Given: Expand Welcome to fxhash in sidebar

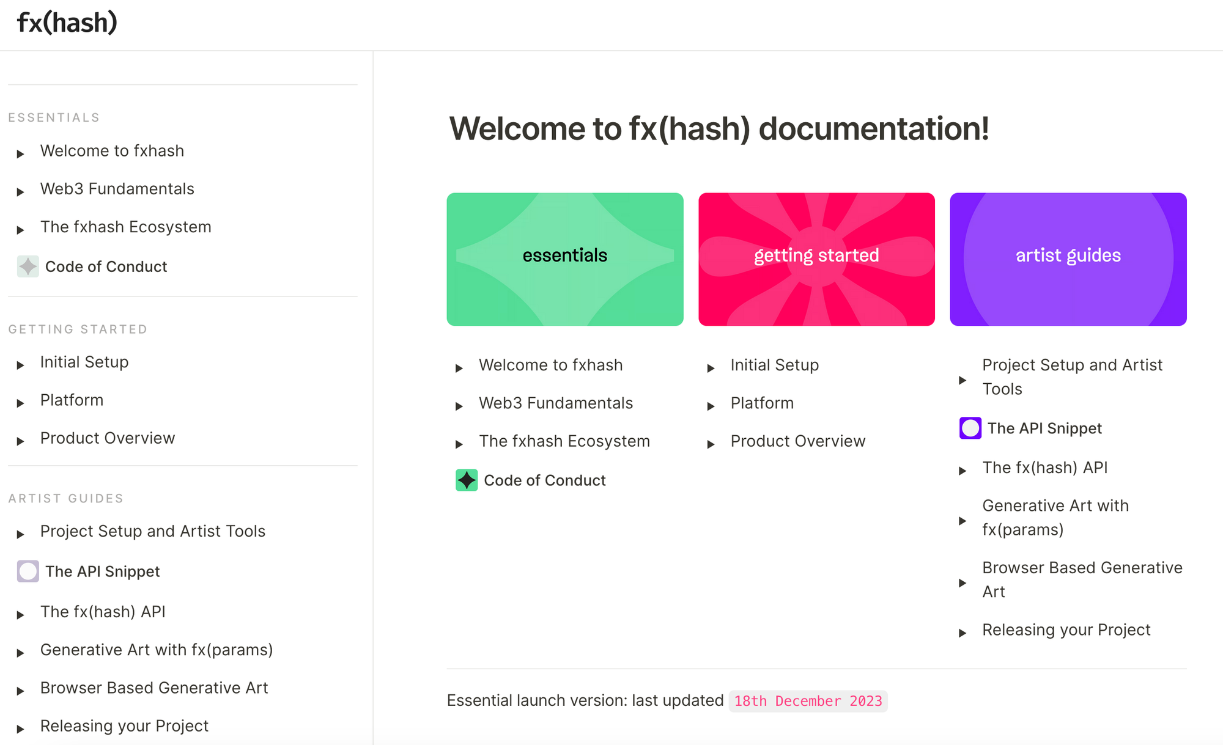Looking at the screenshot, I should pyautogui.click(x=21, y=154).
